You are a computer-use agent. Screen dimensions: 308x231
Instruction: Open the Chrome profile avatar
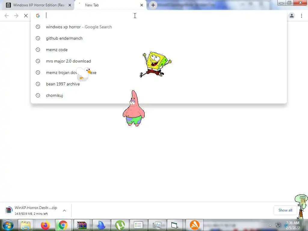point(292,16)
